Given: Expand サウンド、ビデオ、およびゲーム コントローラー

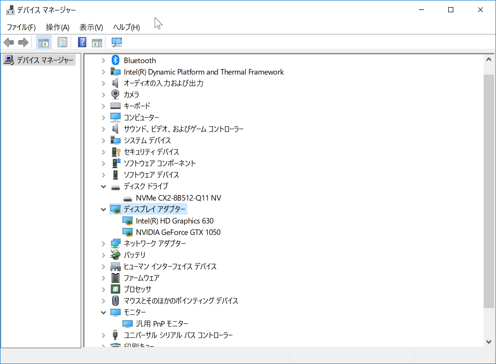Looking at the screenshot, I should (103, 129).
